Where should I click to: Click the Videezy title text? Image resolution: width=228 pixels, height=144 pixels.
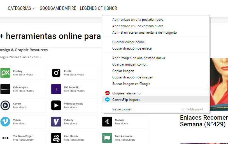[69, 120]
